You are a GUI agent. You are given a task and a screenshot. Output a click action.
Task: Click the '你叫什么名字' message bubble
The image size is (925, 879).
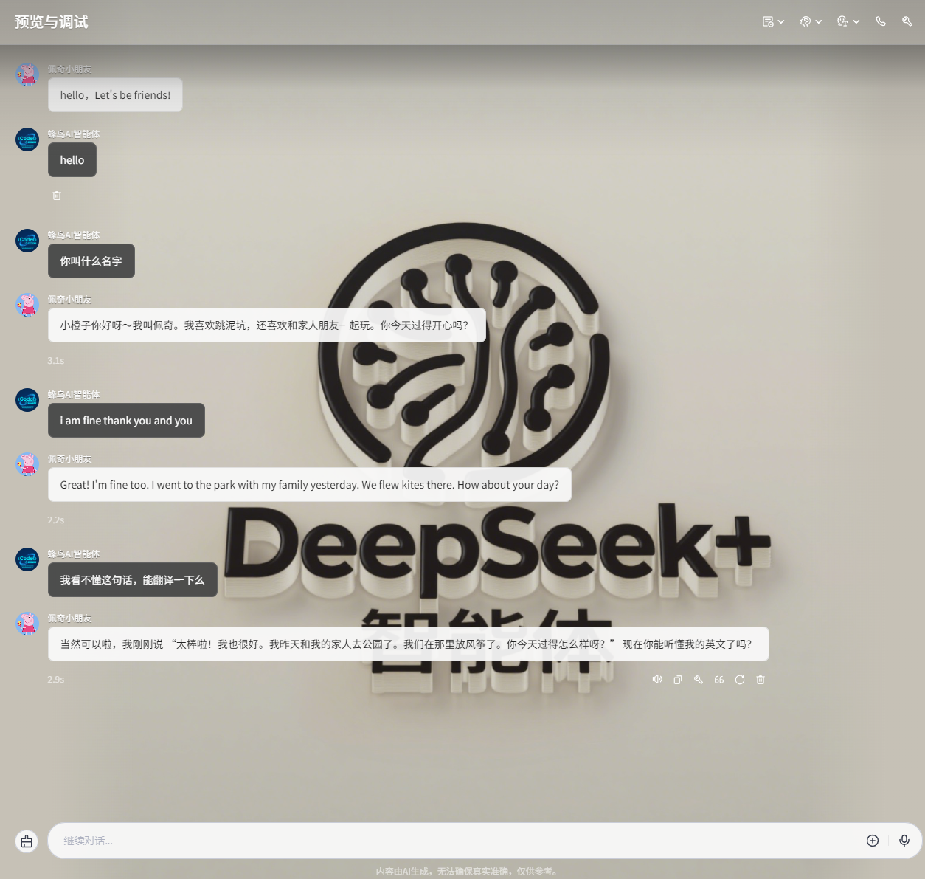[91, 261]
